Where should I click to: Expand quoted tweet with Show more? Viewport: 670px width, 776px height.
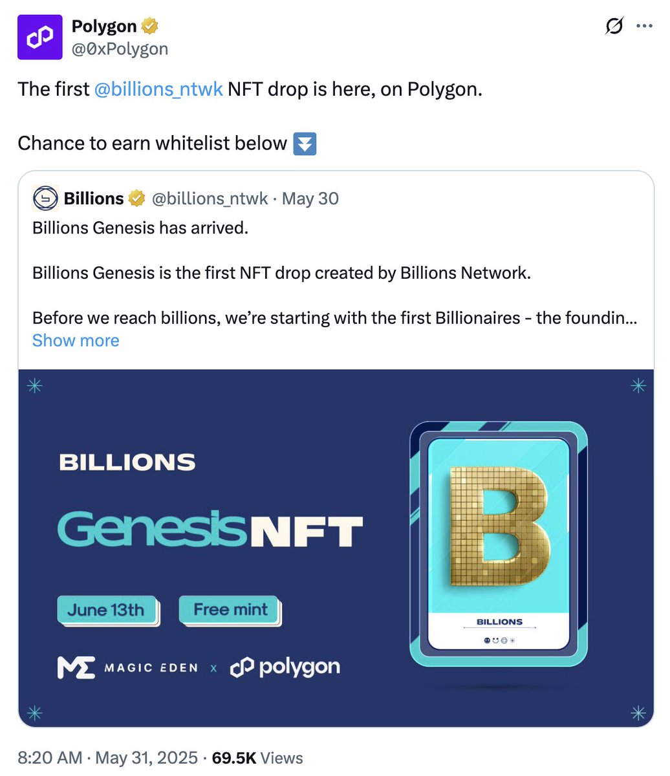click(76, 341)
